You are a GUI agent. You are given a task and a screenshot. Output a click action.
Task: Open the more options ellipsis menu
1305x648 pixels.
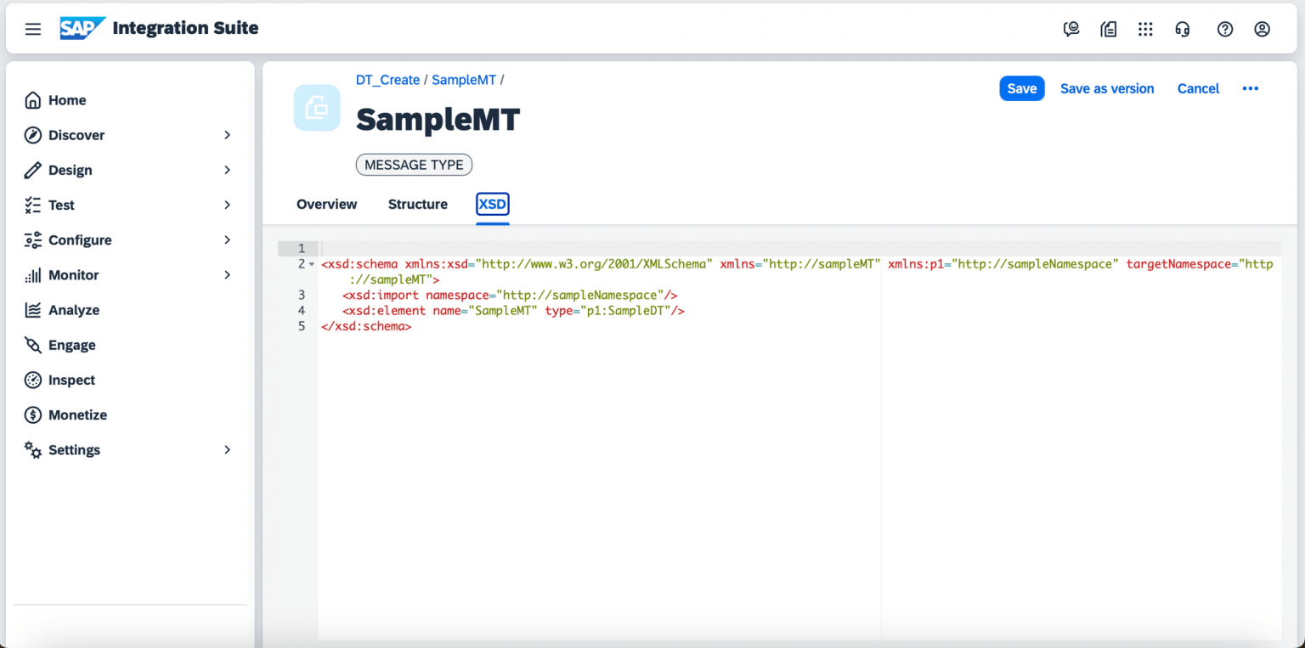pyautogui.click(x=1250, y=88)
